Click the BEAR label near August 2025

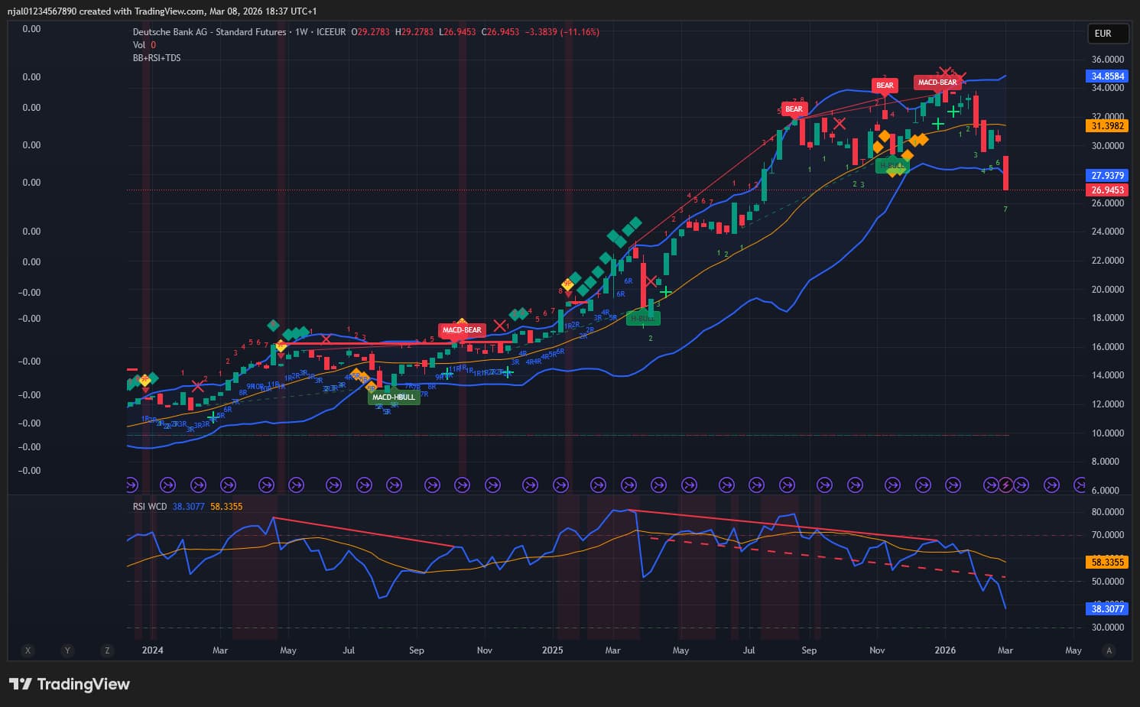(794, 109)
